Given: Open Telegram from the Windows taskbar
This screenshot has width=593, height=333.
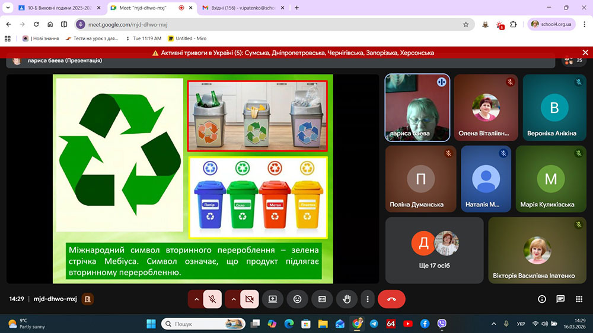Looking at the screenshot, I should [x=374, y=324].
